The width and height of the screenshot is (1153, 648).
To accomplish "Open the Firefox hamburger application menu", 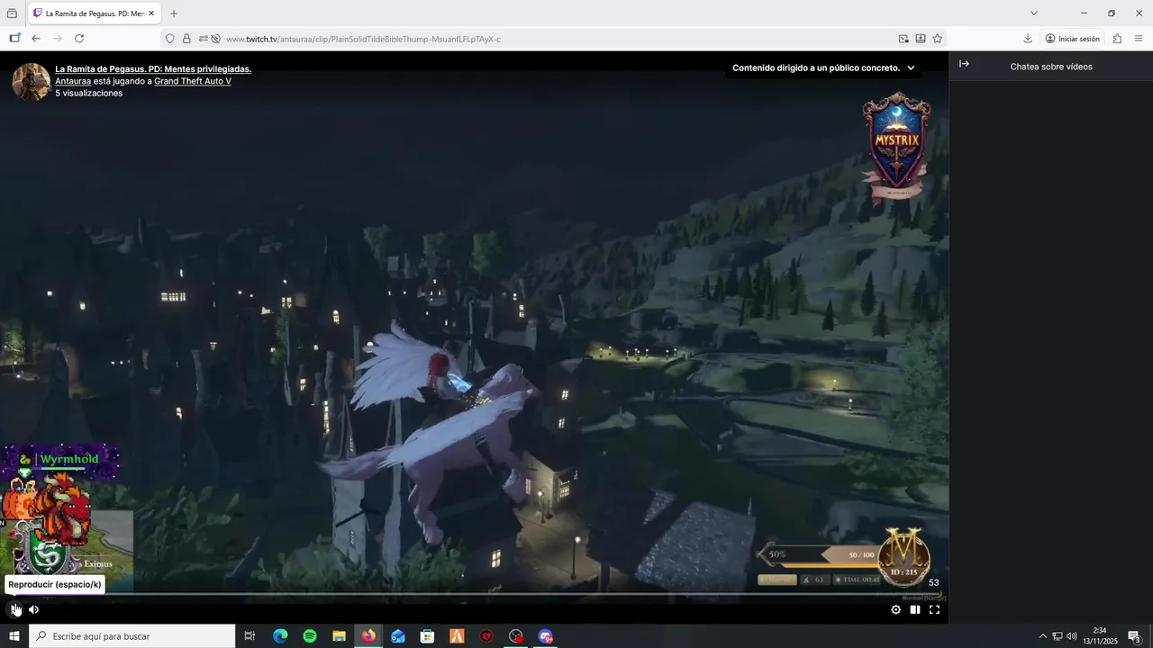I will click(x=1139, y=39).
